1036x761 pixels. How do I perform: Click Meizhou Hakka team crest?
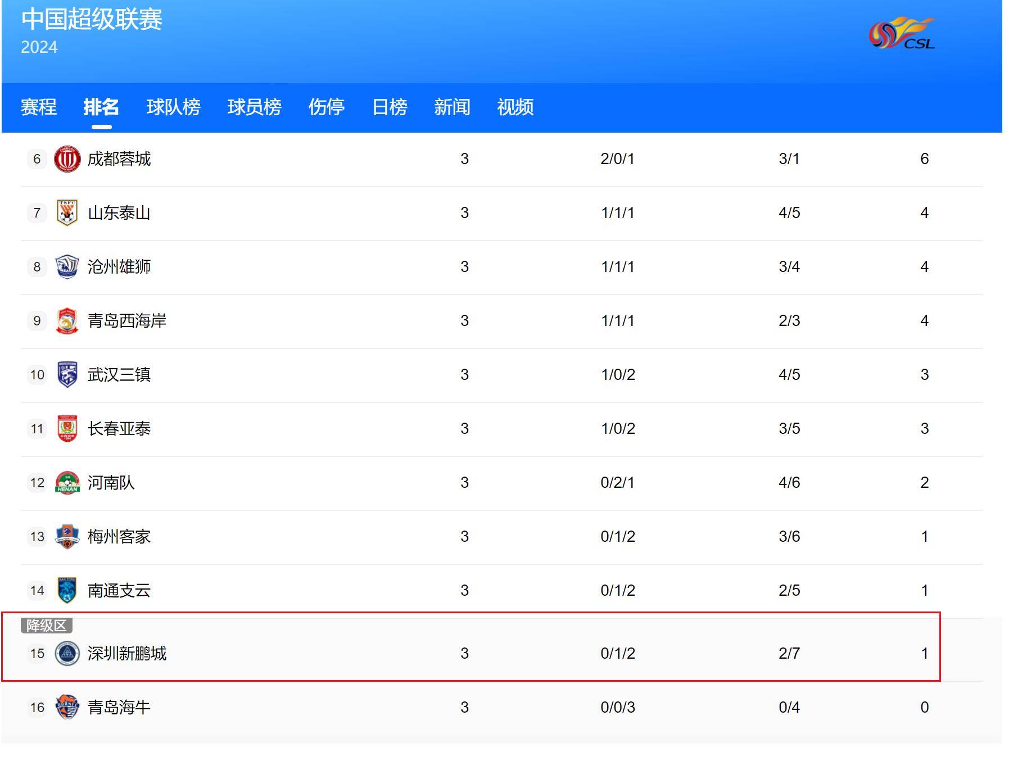point(67,537)
